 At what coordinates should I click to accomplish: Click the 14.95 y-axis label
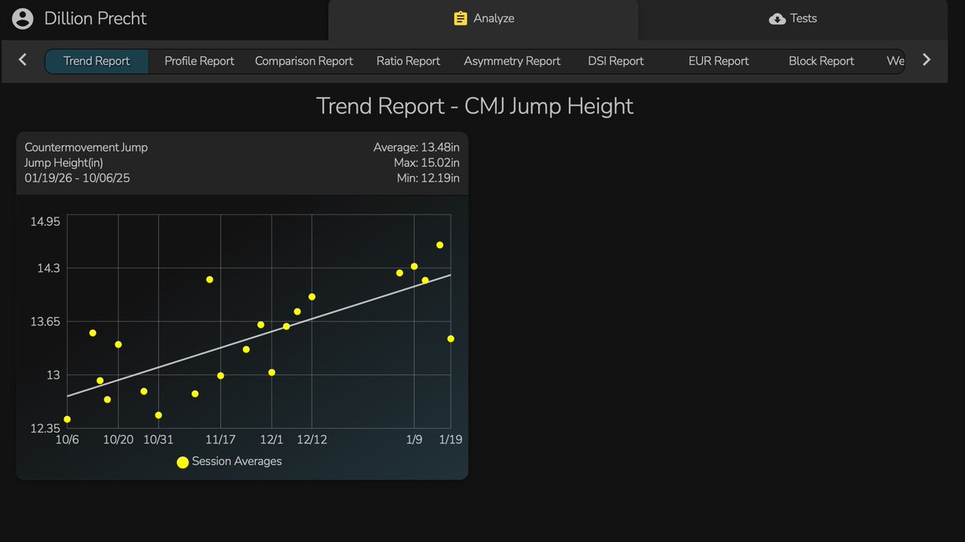(x=46, y=222)
